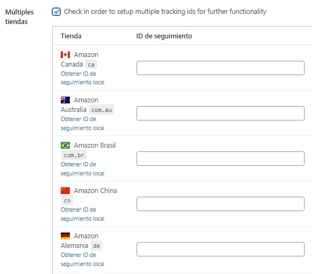Focus the Amazon Canadá tracking ID field

point(220,68)
